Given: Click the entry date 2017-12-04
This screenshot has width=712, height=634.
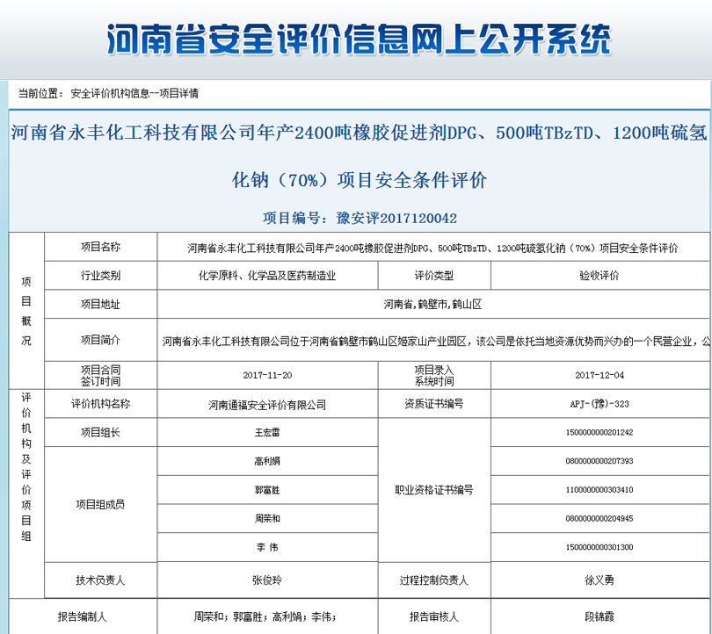Looking at the screenshot, I should coord(599,375).
